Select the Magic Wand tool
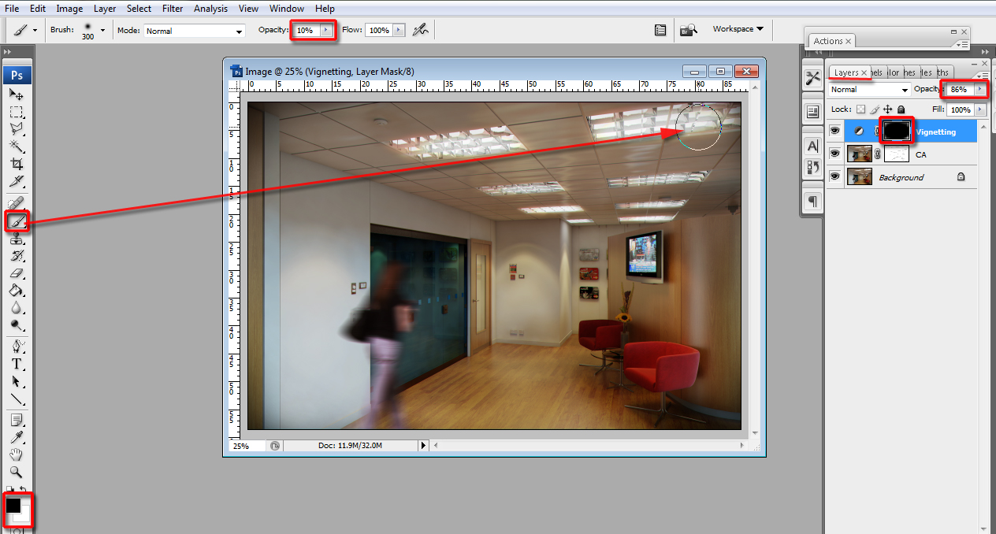Viewport: 996px width, 534px height. point(17,146)
